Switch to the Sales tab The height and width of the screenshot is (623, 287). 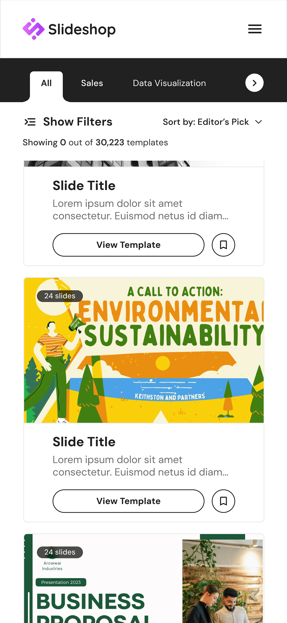tap(92, 83)
